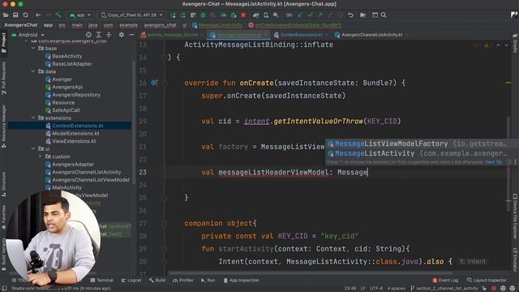
Task: Save all files using toolbar disk icon
Action: pos(15,15)
